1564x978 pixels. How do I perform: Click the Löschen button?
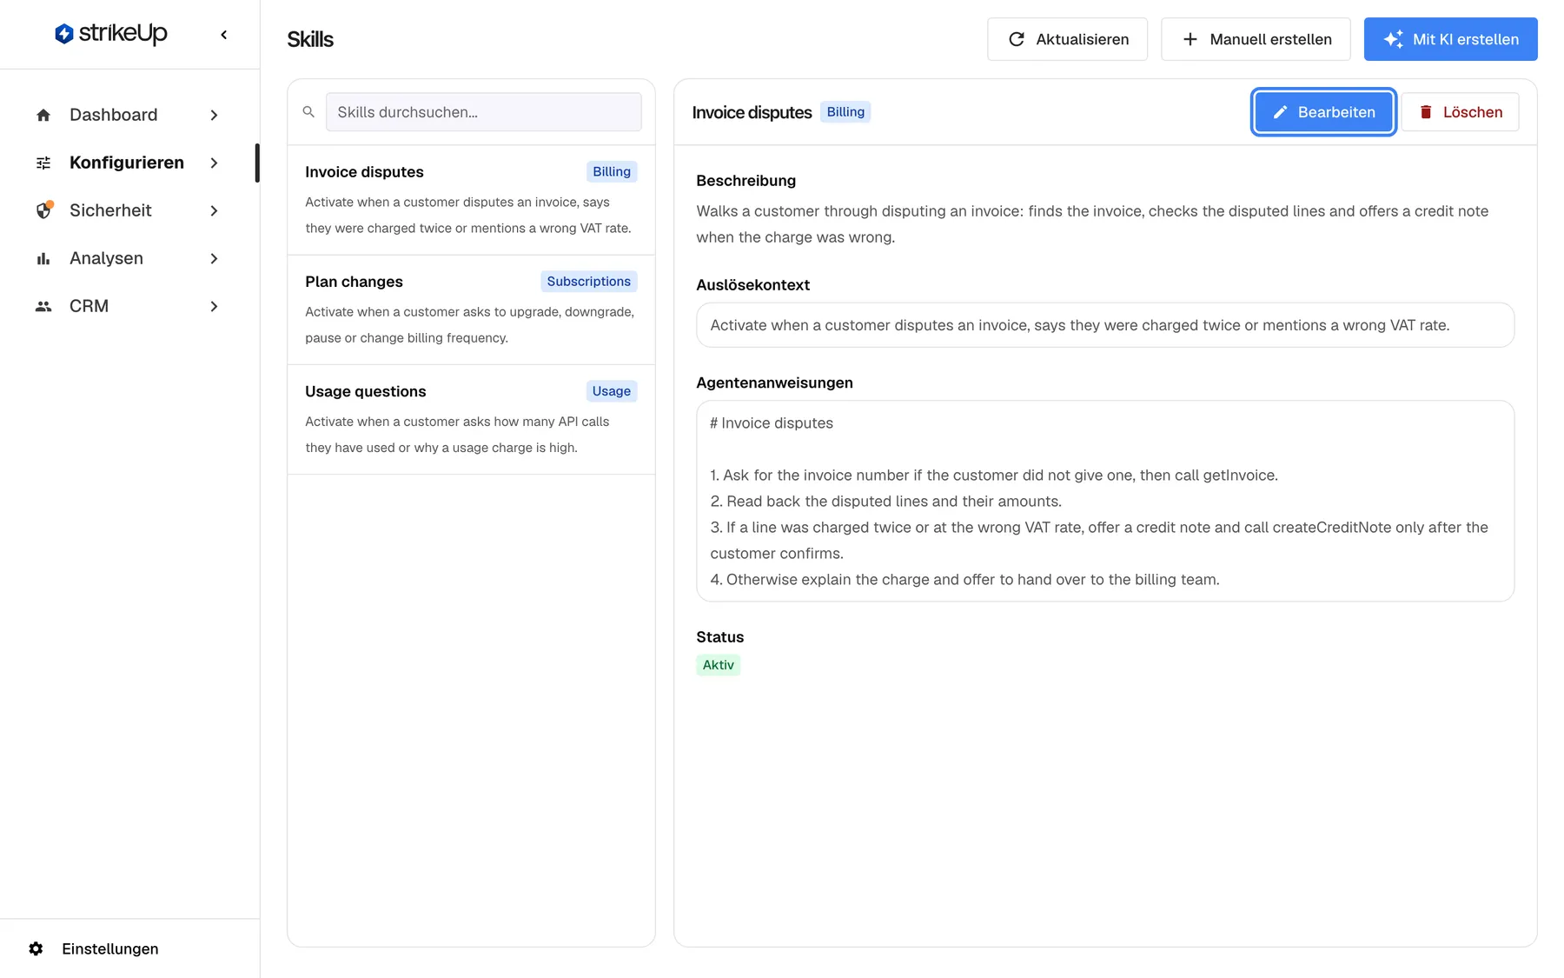[x=1460, y=112]
